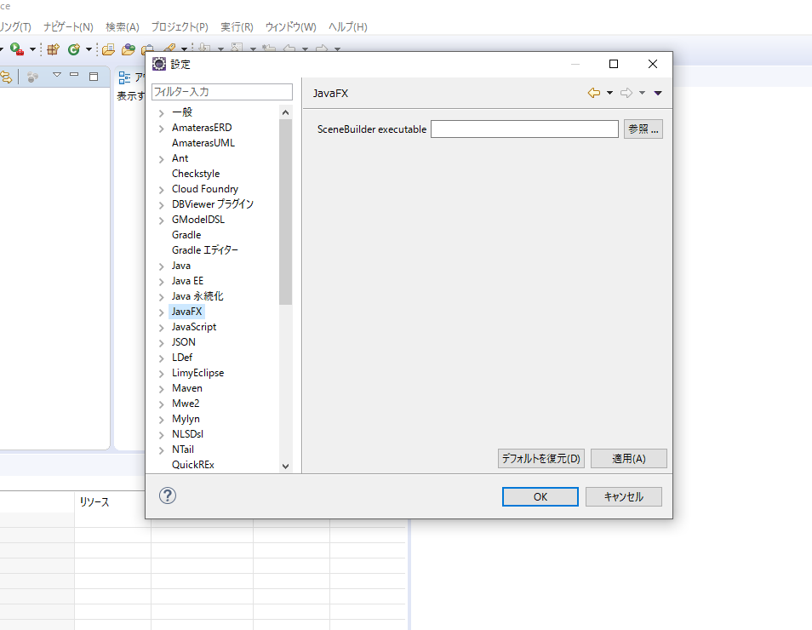
Task: Click the New Java Package toolbar icon
Action: pos(53,49)
